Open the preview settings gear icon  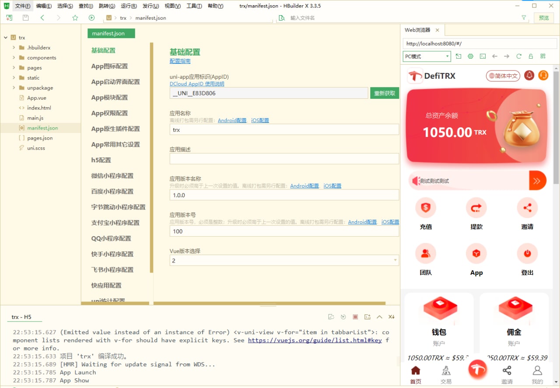470,56
